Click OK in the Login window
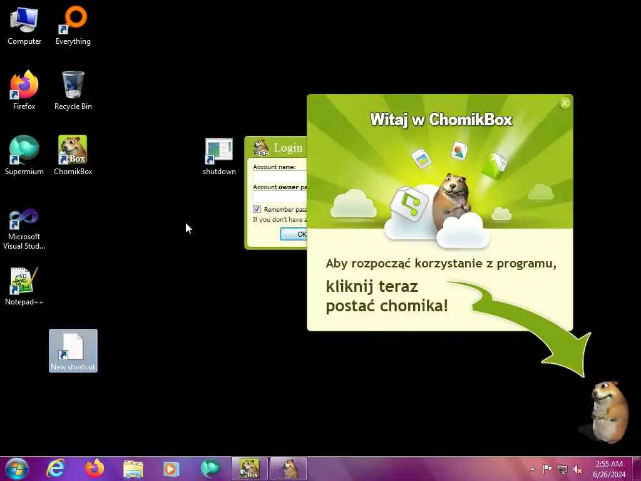The height and width of the screenshot is (481, 641). (x=294, y=234)
